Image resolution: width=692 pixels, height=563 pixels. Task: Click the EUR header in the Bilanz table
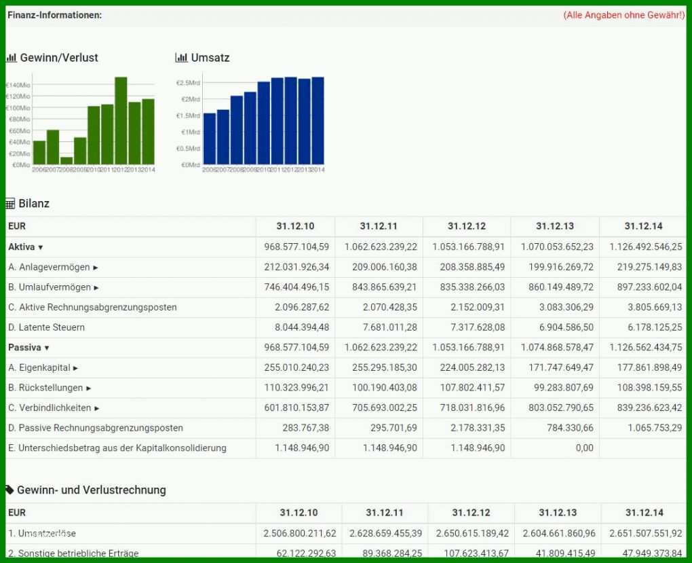[x=17, y=226]
